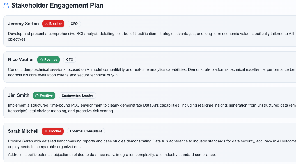Click the CTO role tag
The width and height of the screenshot is (296, 166).
click(70, 60)
